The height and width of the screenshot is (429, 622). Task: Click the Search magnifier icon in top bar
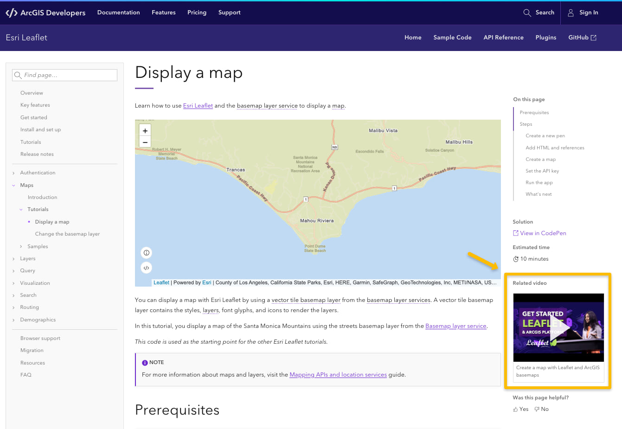click(x=527, y=13)
